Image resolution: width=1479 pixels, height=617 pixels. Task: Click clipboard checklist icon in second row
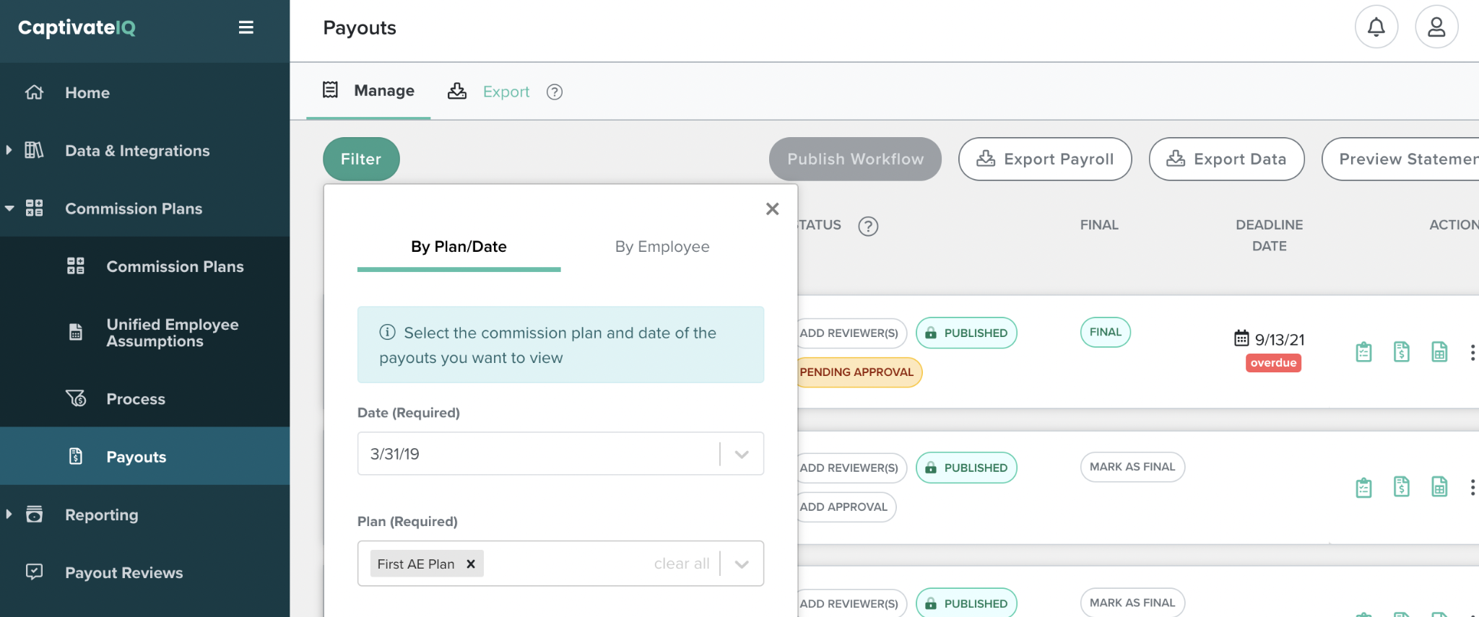pyautogui.click(x=1363, y=487)
